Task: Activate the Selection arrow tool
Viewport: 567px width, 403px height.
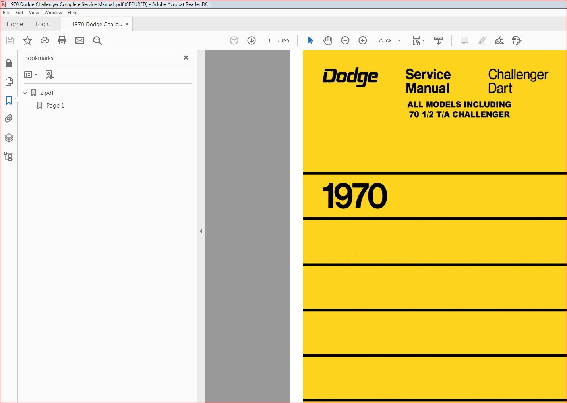Action: (x=310, y=40)
